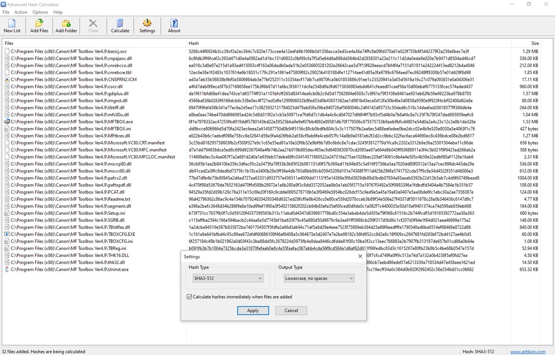Viewport: 555px width, 355px height.
Task: Click the About toolbar icon
Action: (x=174, y=26)
